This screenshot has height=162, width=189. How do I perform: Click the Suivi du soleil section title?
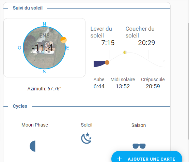[28, 8]
